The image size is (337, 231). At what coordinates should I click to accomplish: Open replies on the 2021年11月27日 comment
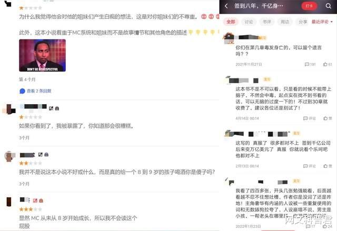(310, 64)
